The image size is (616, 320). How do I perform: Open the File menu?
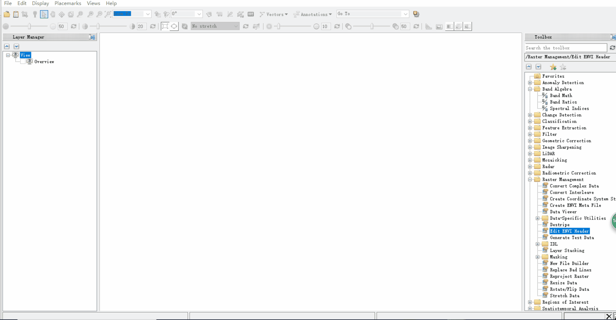[8, 3]
